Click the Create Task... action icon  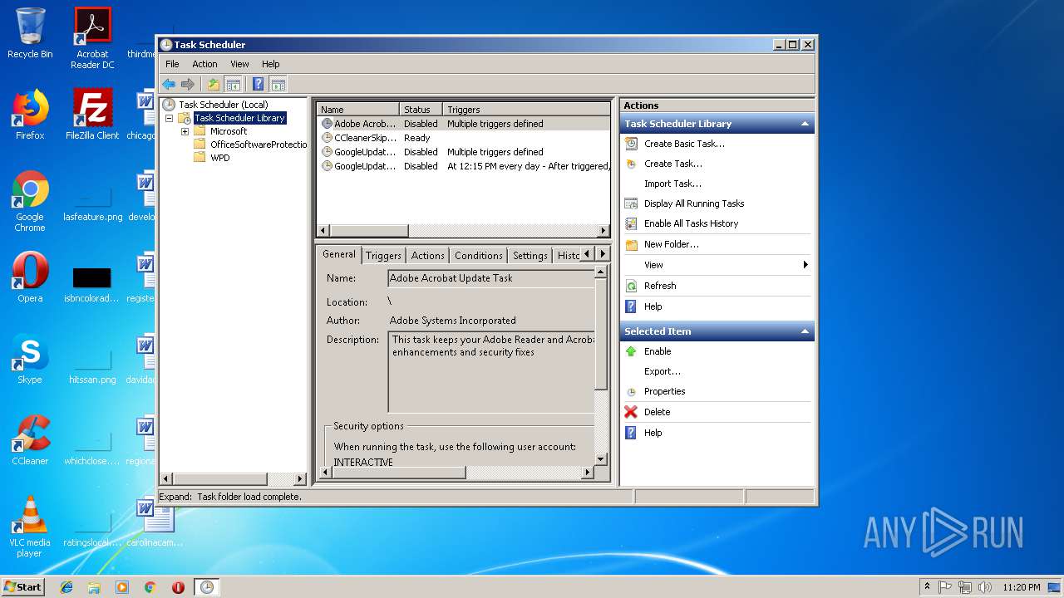[x=631, y=164]
